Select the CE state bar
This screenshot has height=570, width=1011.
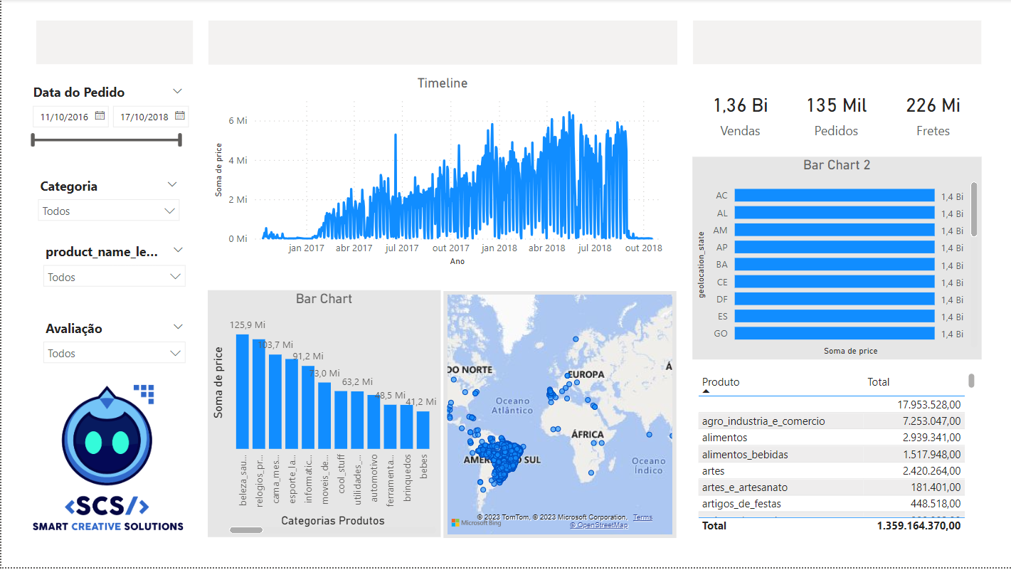pyautogui.click(x=834, y=281)
